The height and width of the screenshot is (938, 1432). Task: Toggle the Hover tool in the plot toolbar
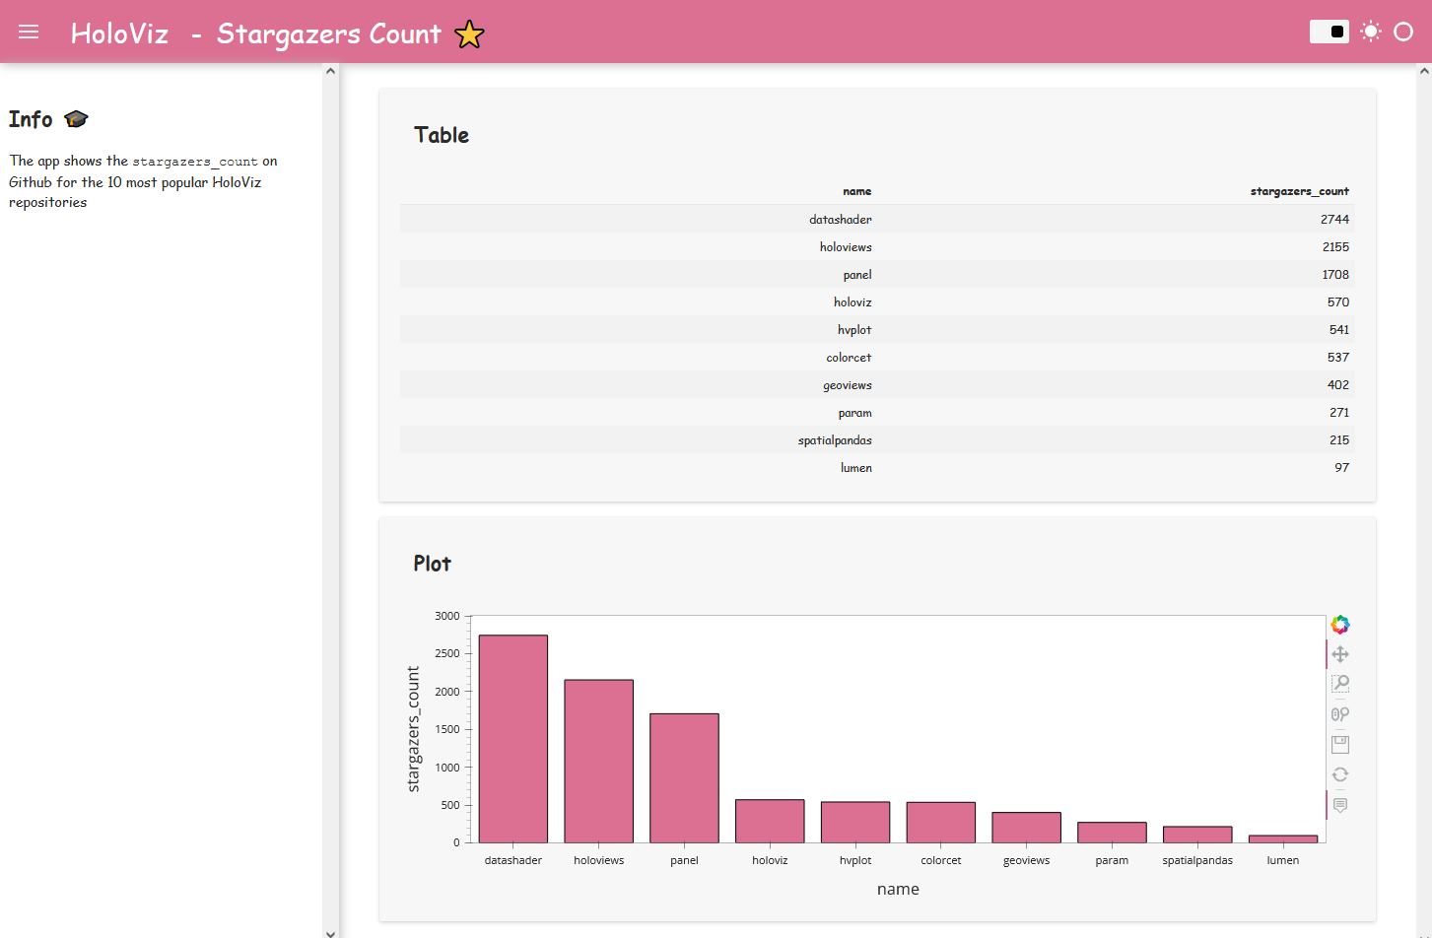[1340, 805]
